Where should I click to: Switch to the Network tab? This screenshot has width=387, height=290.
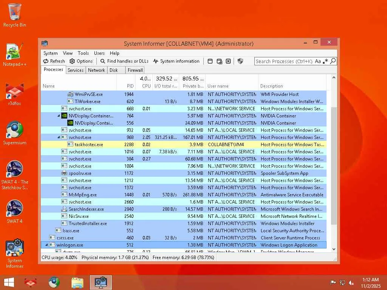(96, 70)
